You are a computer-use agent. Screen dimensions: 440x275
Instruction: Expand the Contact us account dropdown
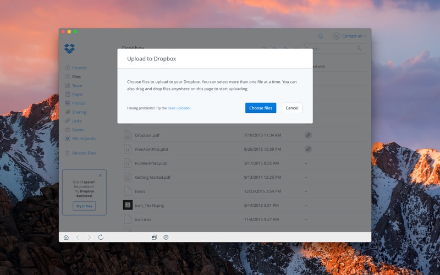coord(349,36)
